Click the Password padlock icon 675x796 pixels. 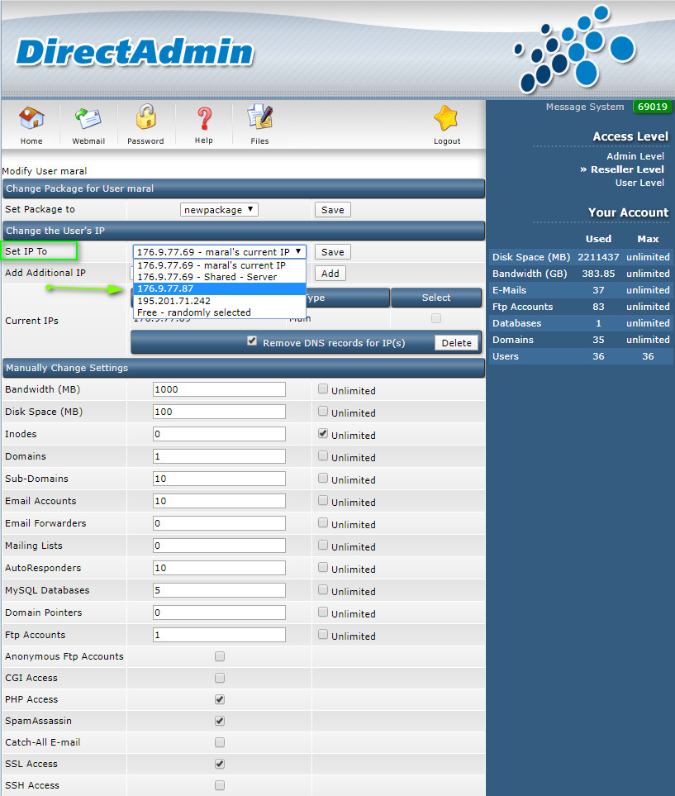point(145,117)
